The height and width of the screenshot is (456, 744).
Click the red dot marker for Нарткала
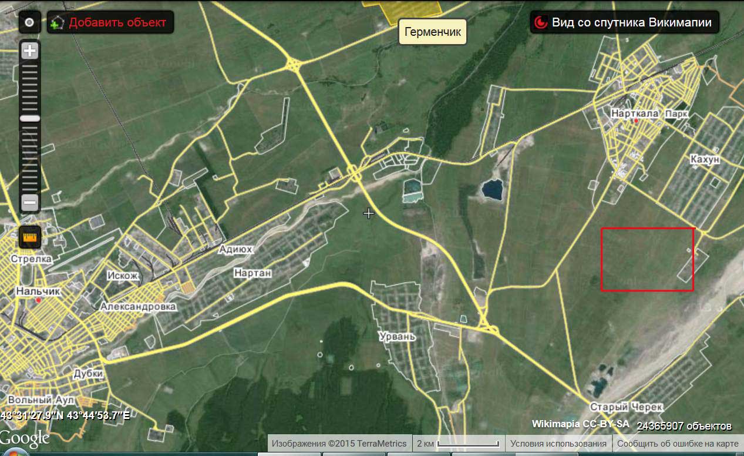[x=635, y=121]
